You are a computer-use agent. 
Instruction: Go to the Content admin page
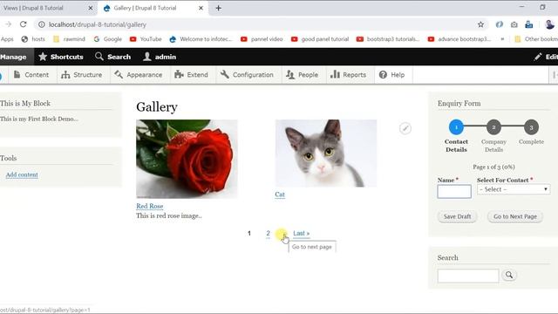31,75
